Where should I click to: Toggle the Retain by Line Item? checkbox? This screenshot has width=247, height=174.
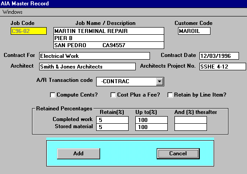coord(170,95)
